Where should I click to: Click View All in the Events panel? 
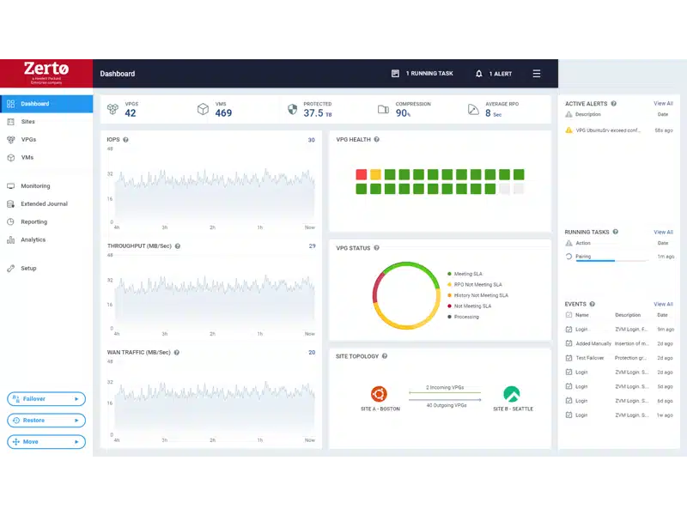(663, 304)
